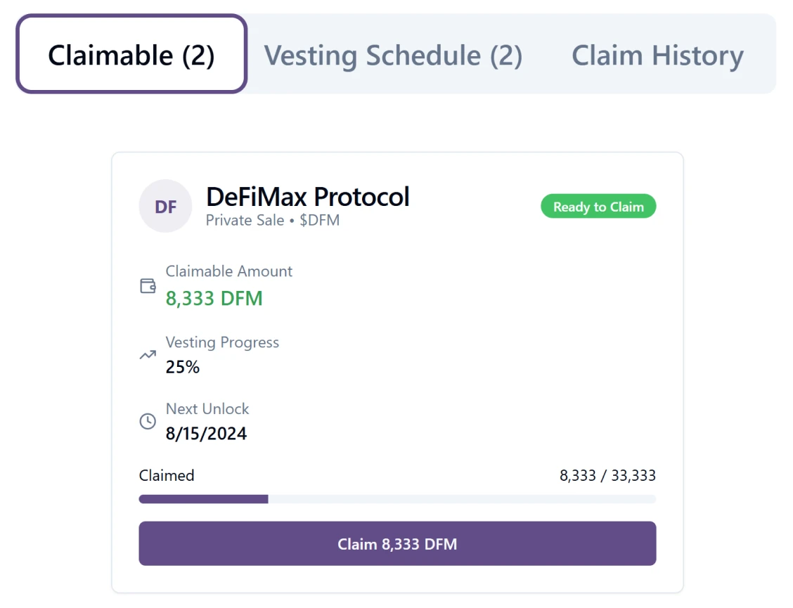Click the 8/15/2024 next unlock date
This screenshot has width=793, height=608.
click(206, 433)
